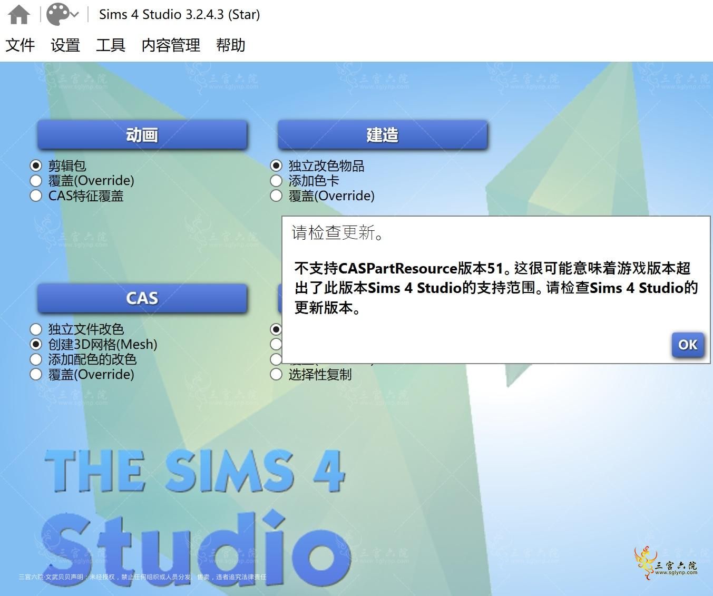The image size is (713, 596).
Task: Select 覆盖(Override) under CAS
Action: 82,375
